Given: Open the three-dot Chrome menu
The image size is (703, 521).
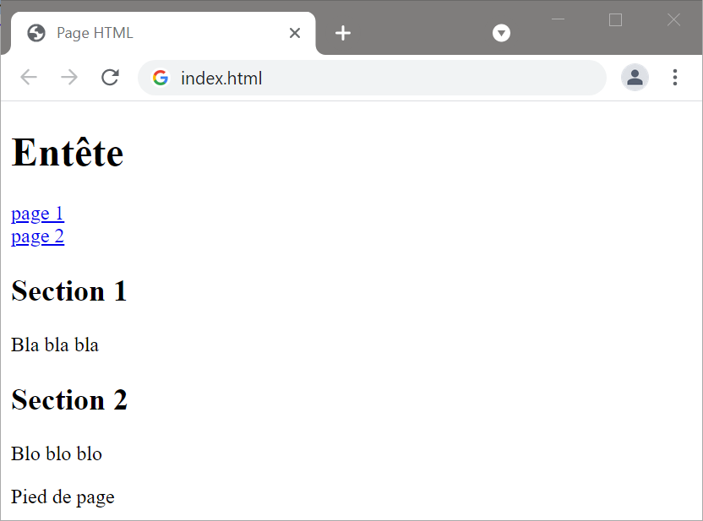Looking at the screenshot, I should (675, 78).
